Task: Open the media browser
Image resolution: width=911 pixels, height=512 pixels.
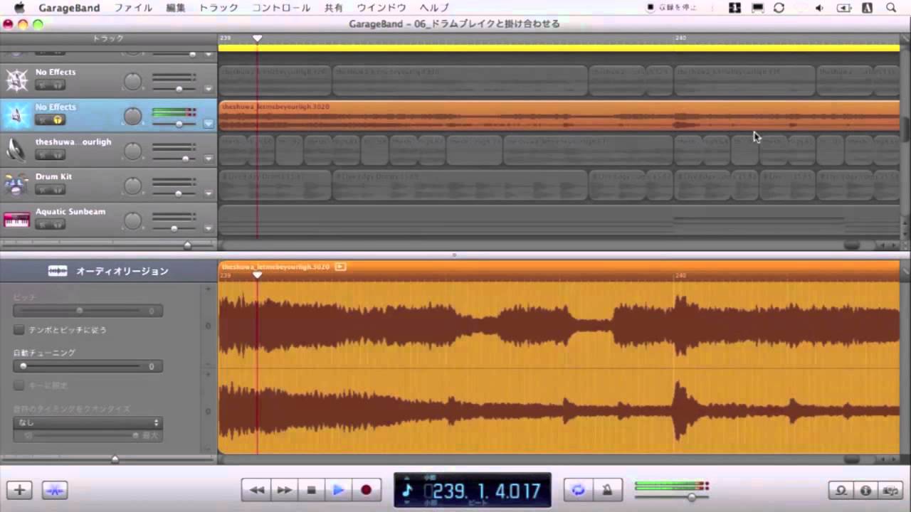Action: 890,490
